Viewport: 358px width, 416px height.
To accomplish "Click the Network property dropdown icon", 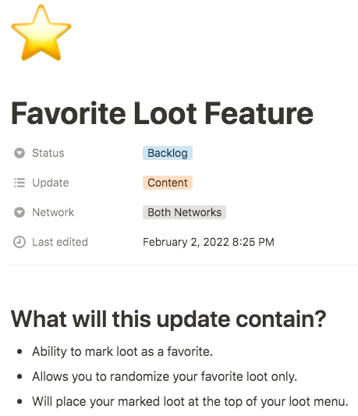I will coord(19,212).
